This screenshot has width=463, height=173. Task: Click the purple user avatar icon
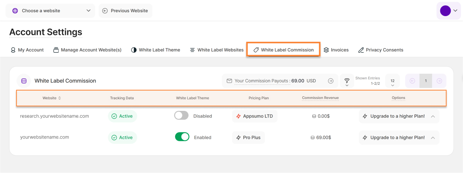click(445, 11)
